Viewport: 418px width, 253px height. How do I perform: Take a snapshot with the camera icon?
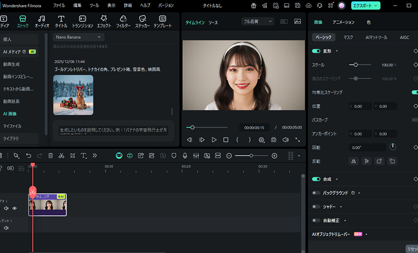click(x=273, y=140)
